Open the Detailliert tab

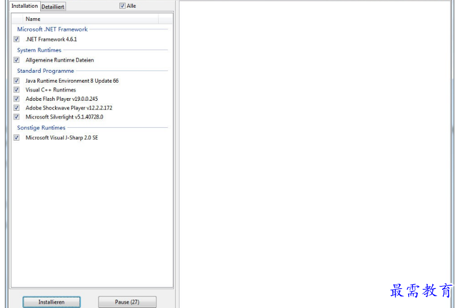point(53,7)
